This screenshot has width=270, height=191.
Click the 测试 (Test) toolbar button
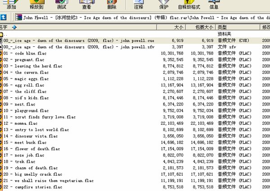click(x=62, y=5)
